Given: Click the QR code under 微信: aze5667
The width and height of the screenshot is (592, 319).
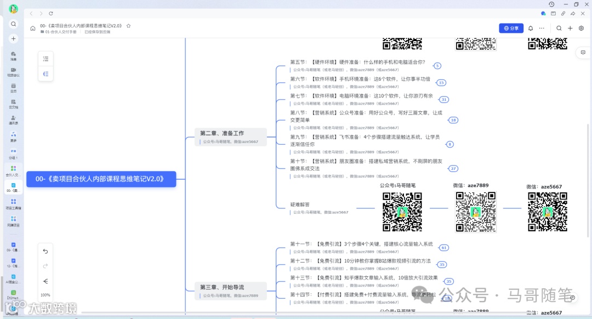Looking at the screenshot, I should 548,212.
